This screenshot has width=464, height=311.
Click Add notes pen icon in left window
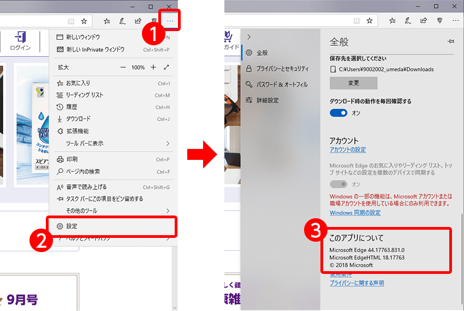122,21
